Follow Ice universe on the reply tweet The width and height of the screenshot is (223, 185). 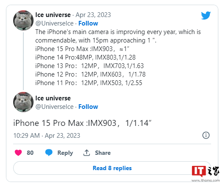[x=88, y=107]
